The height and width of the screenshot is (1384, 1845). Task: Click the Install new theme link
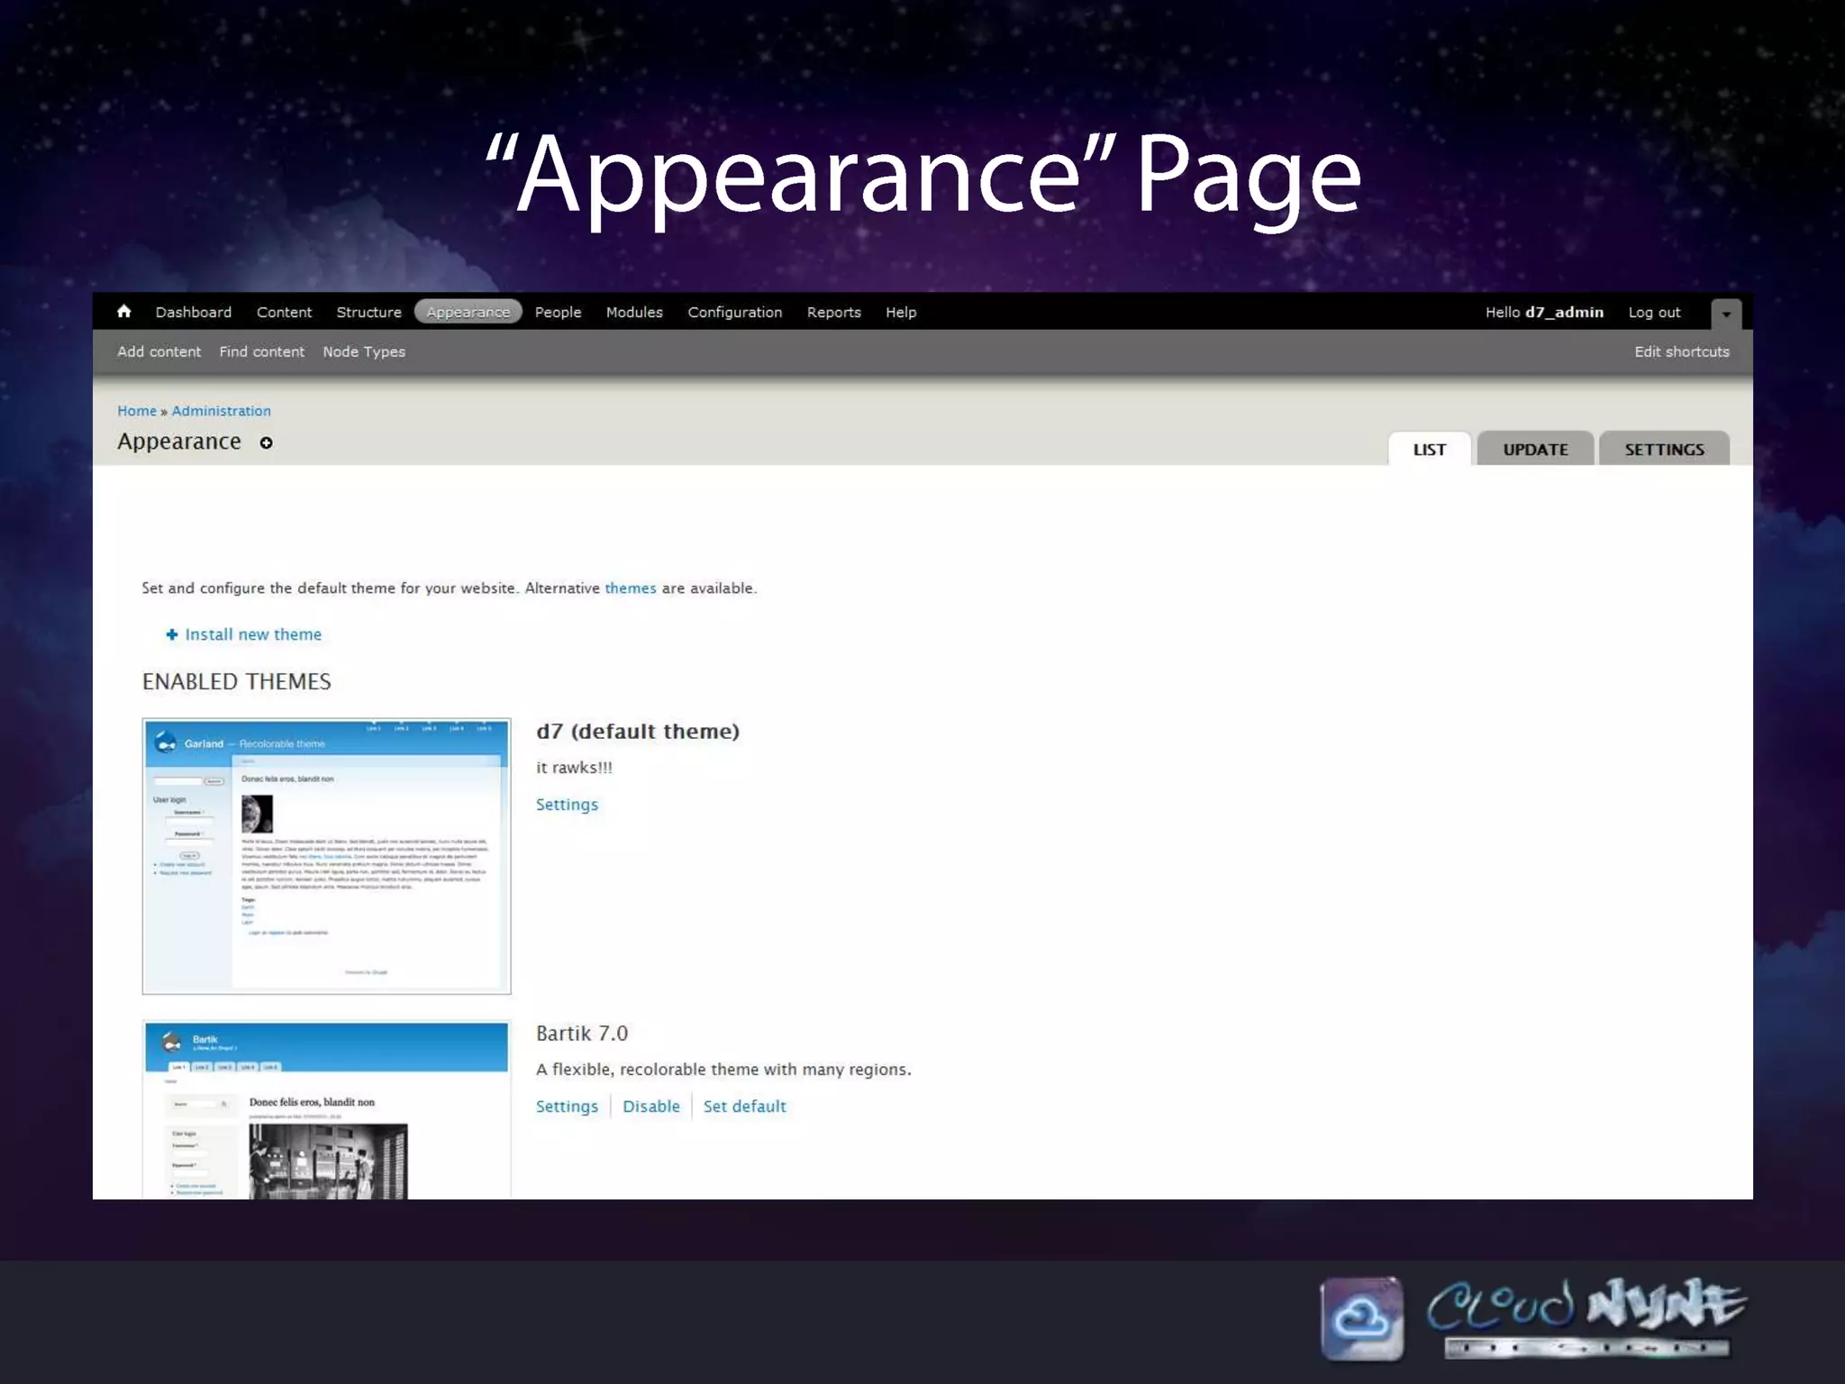pos(252,634)
